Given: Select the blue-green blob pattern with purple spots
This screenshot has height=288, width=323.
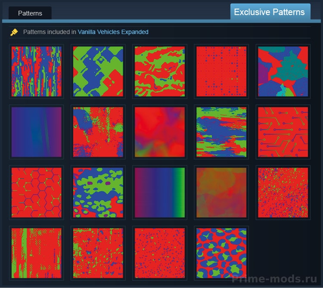Looking at the screenshot, I should click(98, 192).
